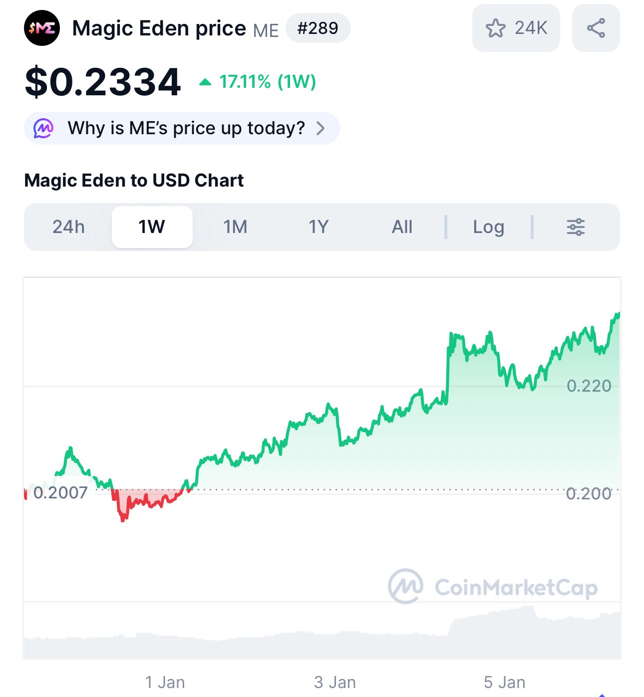This screenshot has height=697, width=644.
Task: Click the purple AI chat icon
Action: coord(43,128)
